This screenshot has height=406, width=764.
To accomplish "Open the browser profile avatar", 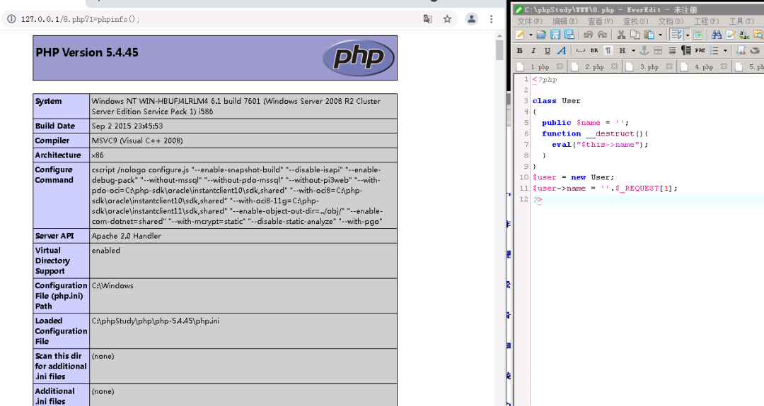I will tap(472, 19).
